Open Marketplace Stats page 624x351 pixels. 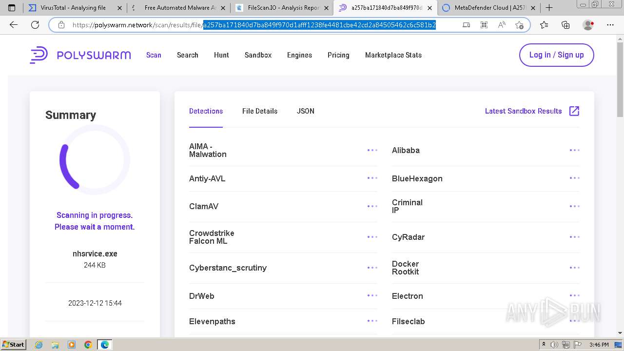point(393,55)
